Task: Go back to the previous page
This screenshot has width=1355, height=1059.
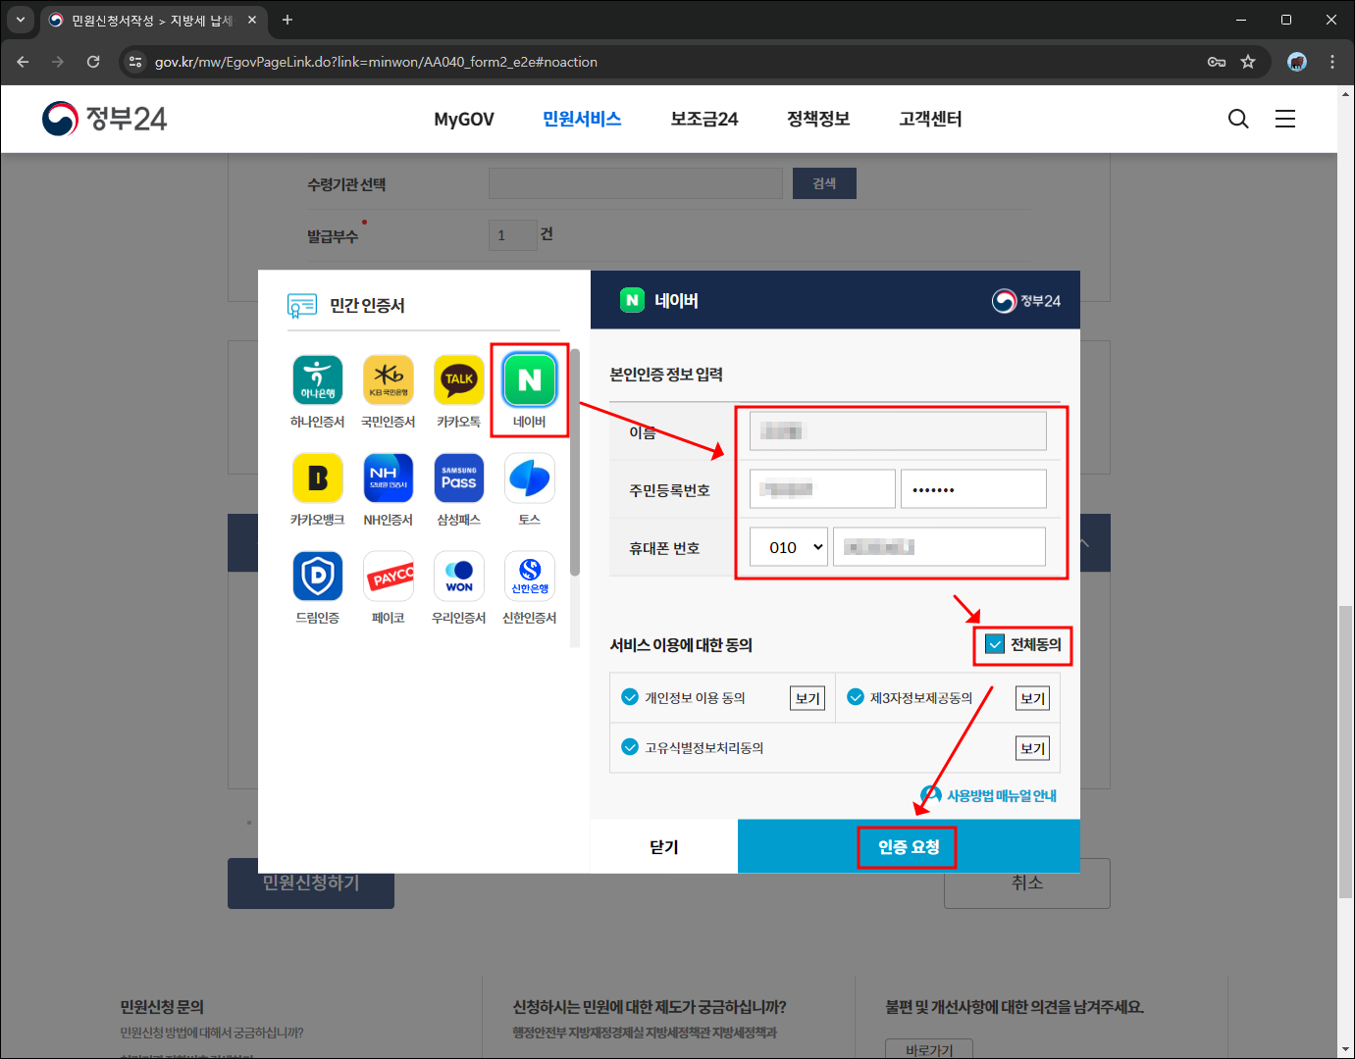Action: coord(23,62)
